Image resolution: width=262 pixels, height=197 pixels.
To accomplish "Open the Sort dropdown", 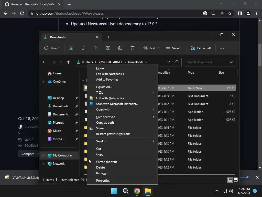I will point(151,48).
